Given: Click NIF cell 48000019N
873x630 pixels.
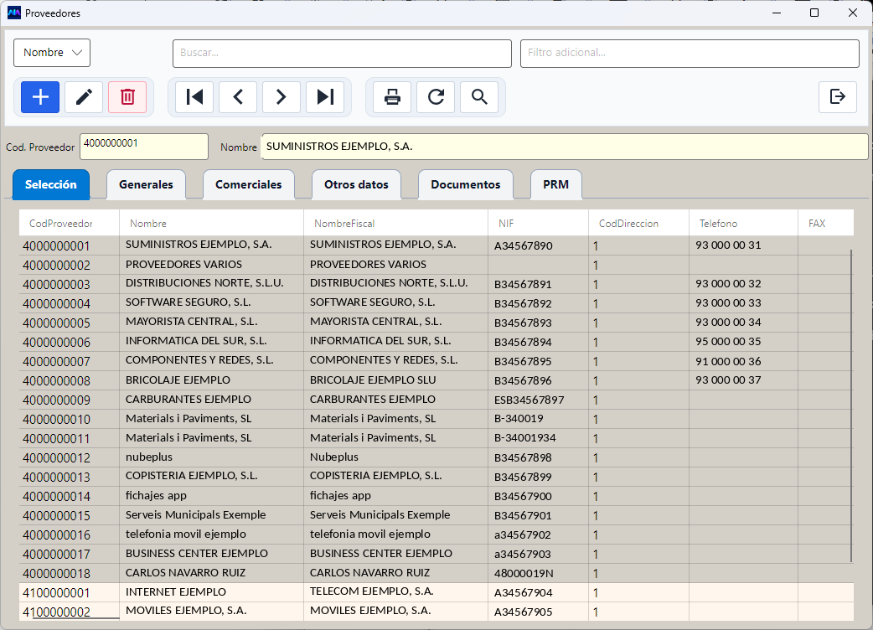Looking at the screenshot, I should 539,573.
